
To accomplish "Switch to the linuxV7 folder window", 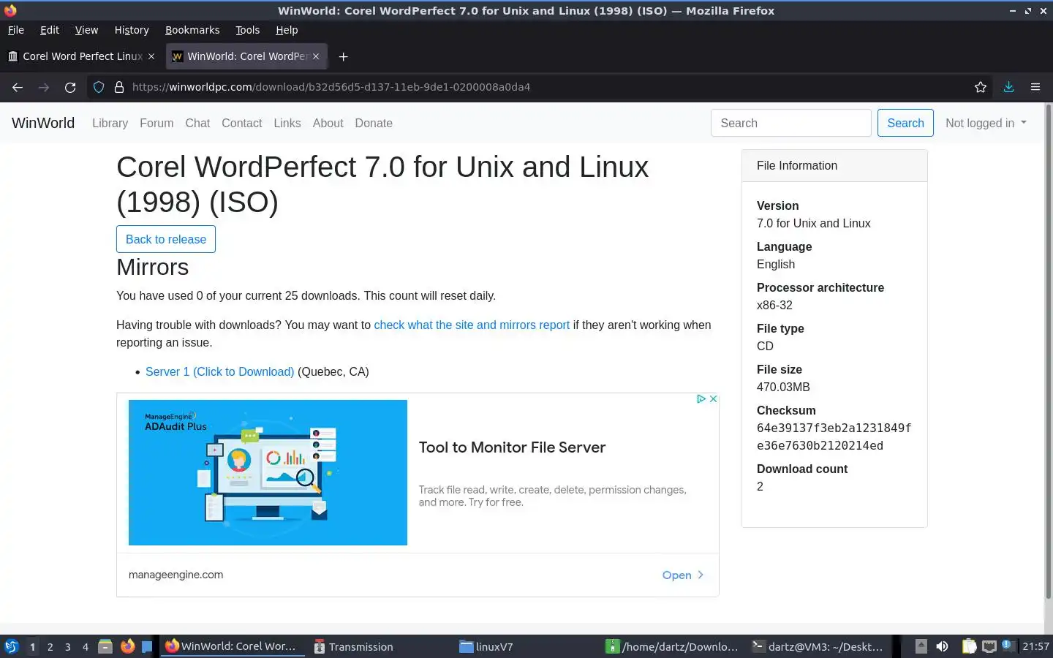I will click(x=526, y=646).
